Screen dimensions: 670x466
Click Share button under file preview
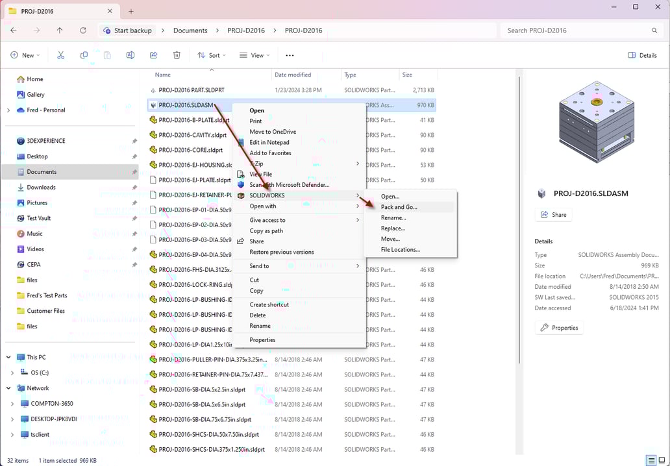click(x=553, y=215)
